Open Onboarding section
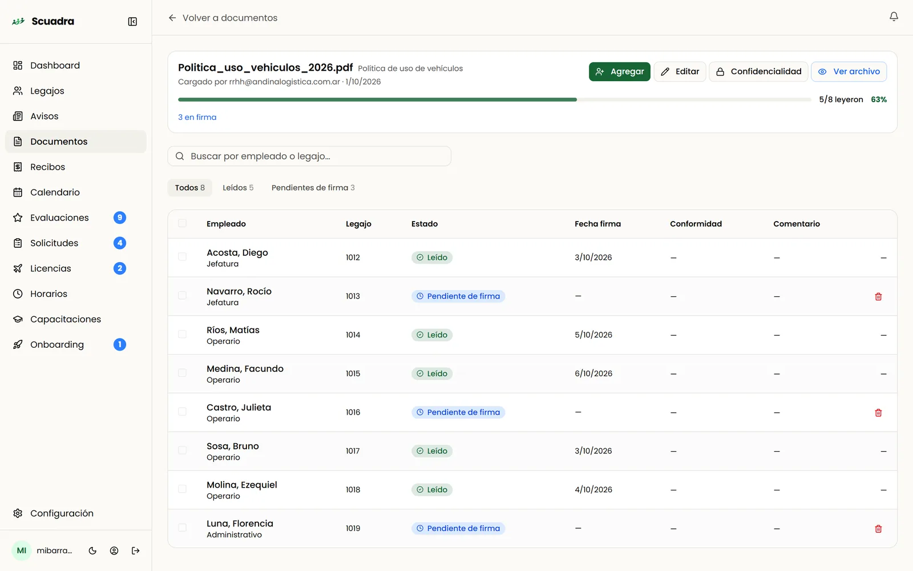913x571 pixels. coord(76,345)
